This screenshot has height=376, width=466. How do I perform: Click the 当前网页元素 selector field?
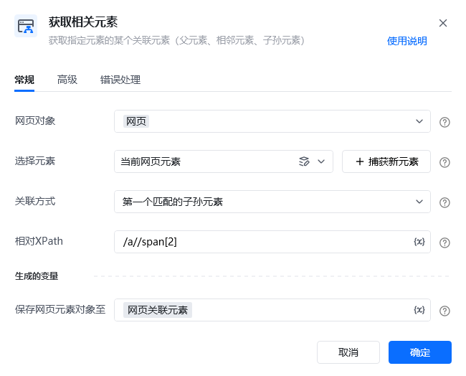point(224,161)
